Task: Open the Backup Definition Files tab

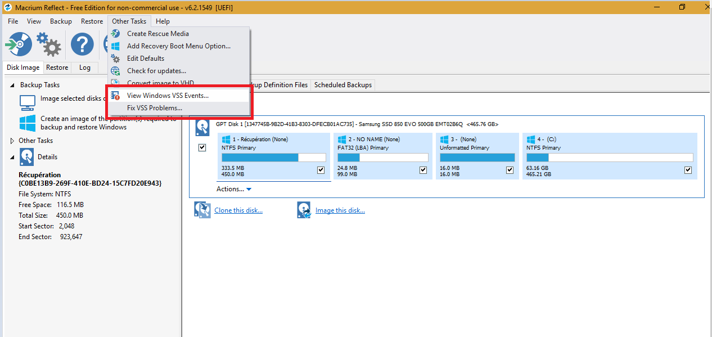Action: coord(280,85)
